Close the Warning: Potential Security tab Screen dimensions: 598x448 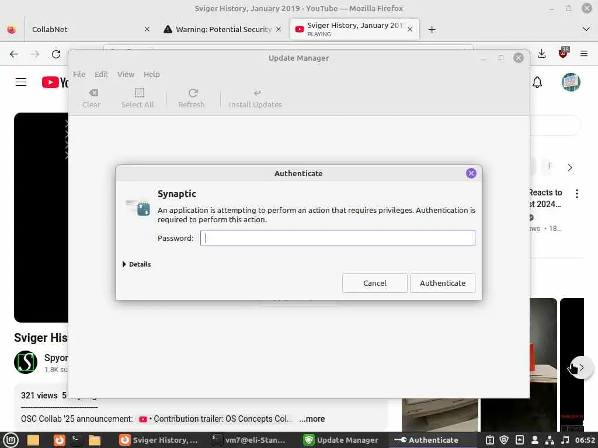click(279, 29)
